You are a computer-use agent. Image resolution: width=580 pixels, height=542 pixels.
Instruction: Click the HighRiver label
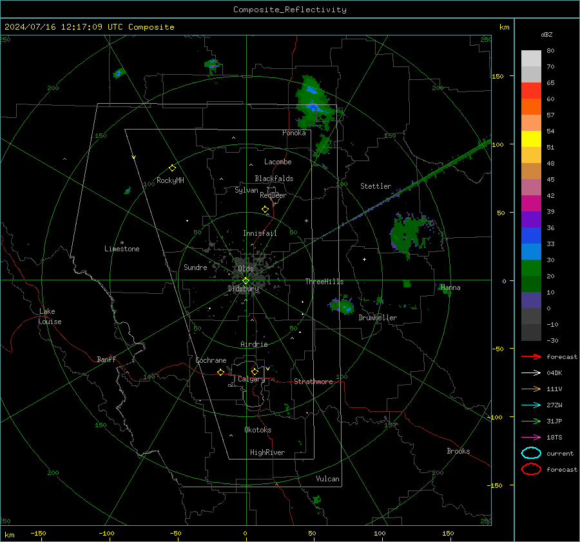click(267, 452)
